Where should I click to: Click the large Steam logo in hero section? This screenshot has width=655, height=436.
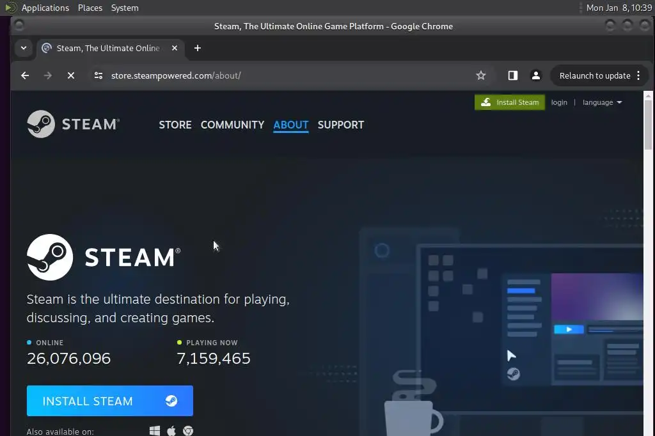[104, 257]
